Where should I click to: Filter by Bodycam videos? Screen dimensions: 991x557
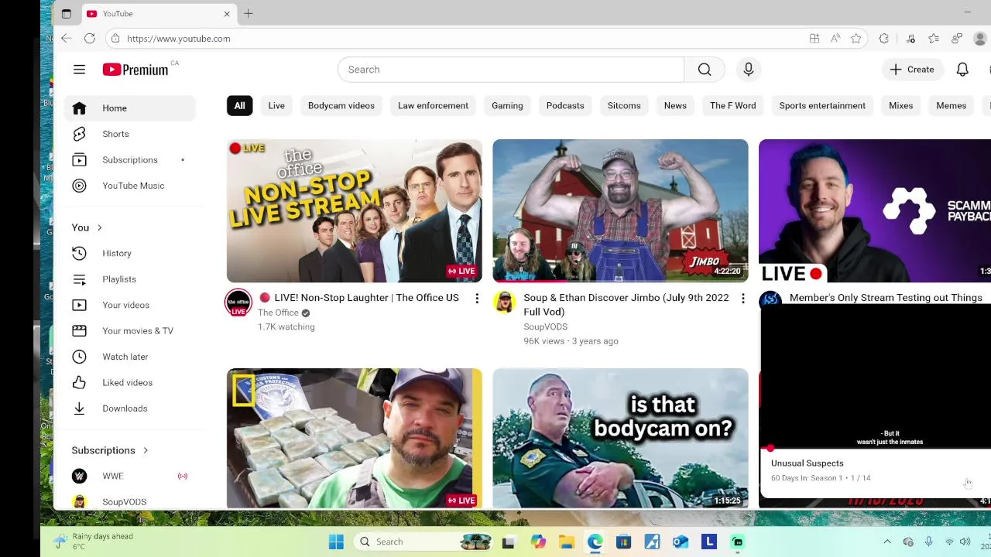pyautogui.click(x=341, y=106)
